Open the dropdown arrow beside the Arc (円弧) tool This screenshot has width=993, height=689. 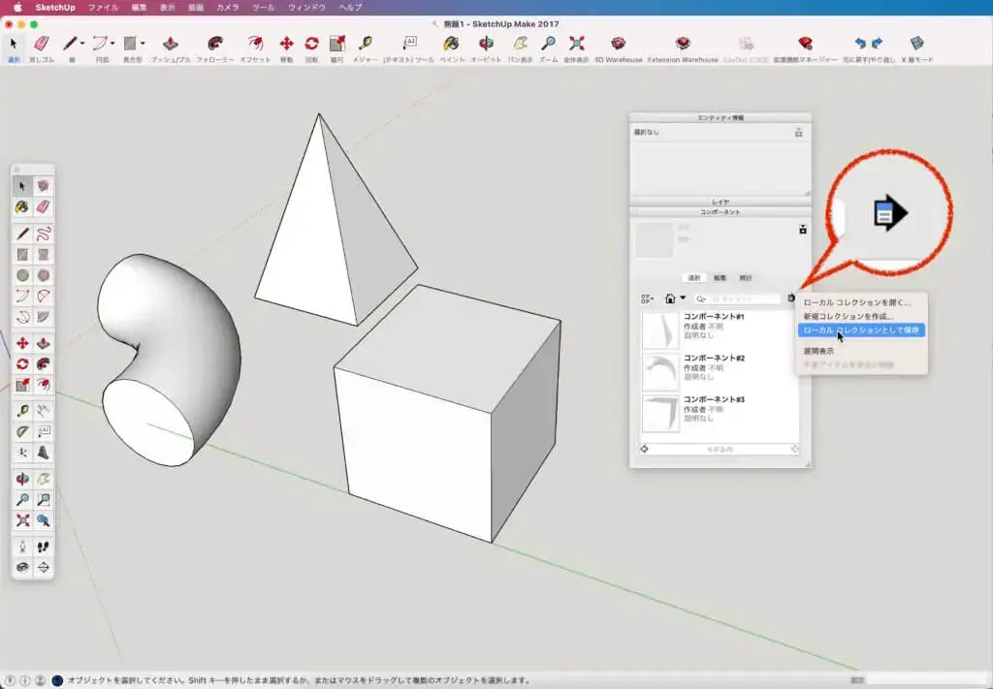click(112, 44)
